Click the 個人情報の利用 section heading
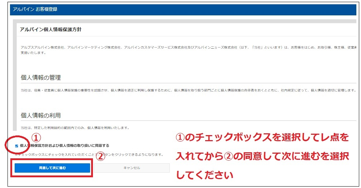The image size is (361, 188). point(41,115)
